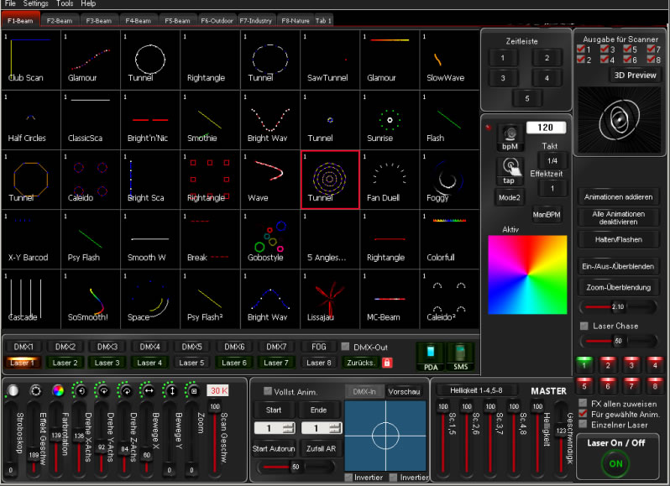Viewport: 670px width, 486px height.
Task: Click the Halten/Flashen button
Action: (x=618, y=239)
